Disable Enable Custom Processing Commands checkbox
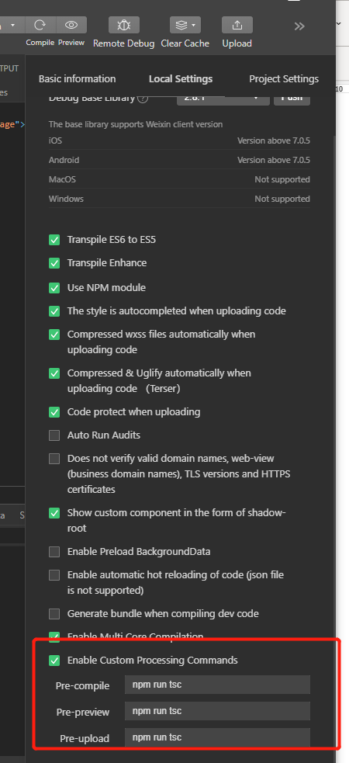 click(54, 661)
